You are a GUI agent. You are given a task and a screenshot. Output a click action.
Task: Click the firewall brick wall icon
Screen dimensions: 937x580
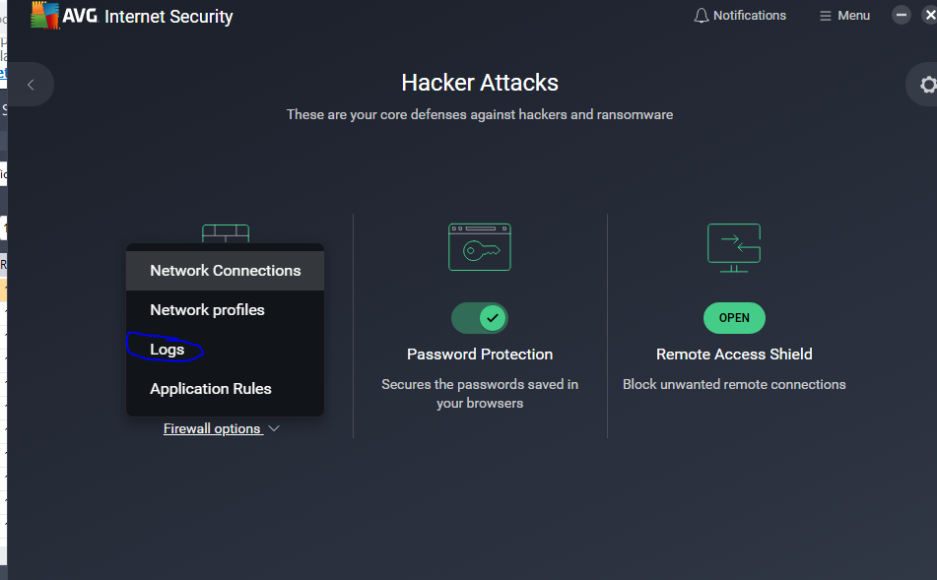tap(226, 233)
